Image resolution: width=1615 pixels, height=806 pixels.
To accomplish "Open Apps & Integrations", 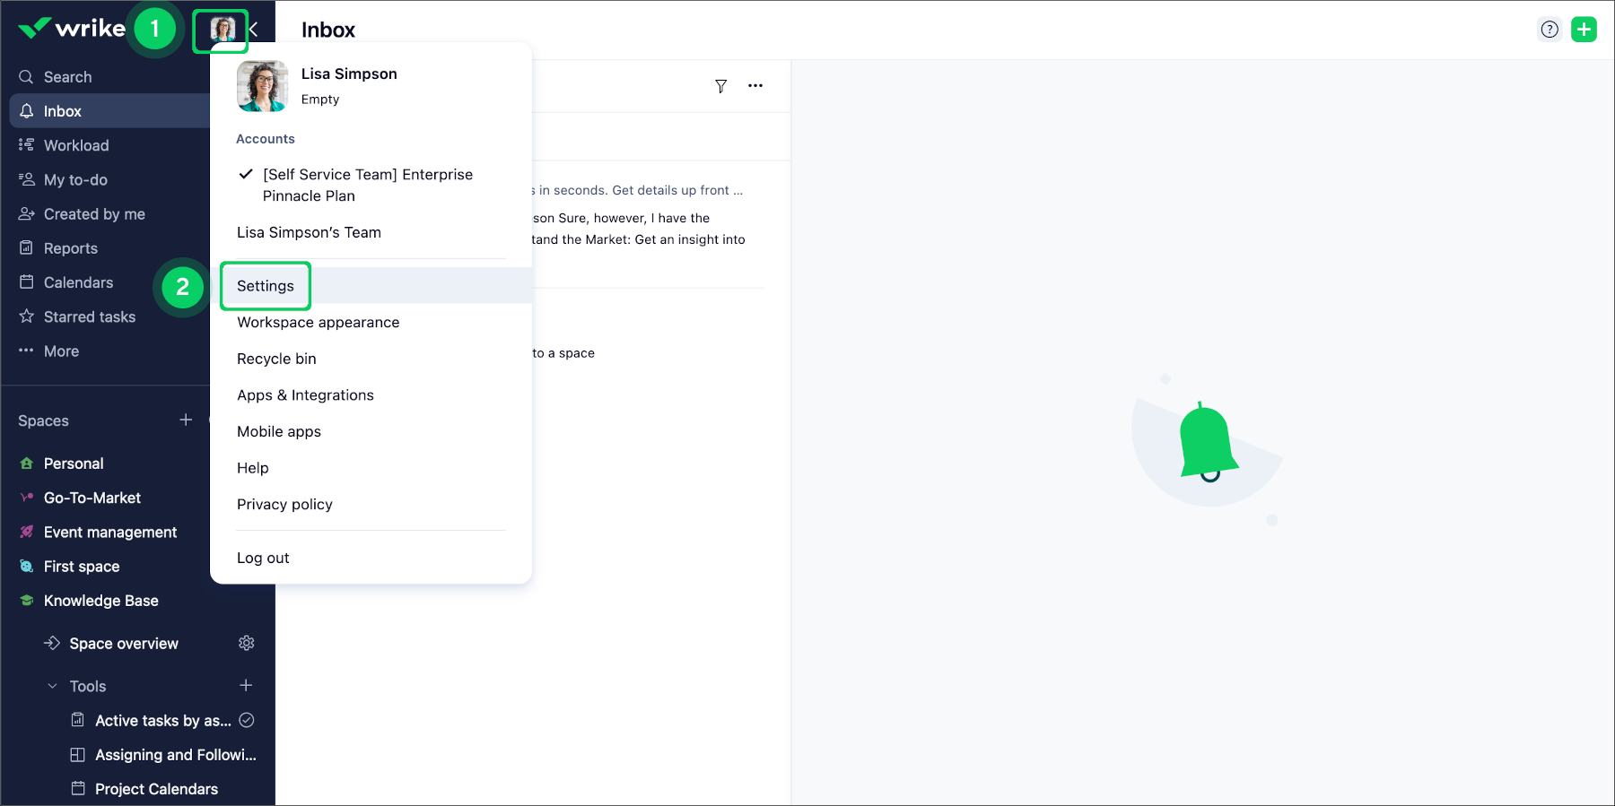I will (305, 395).
